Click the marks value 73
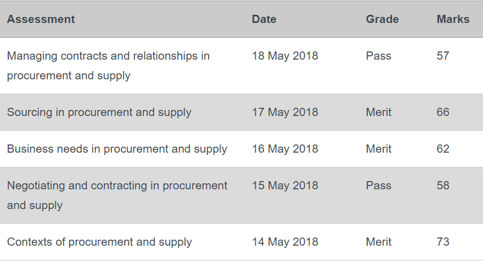 (443, 242)
